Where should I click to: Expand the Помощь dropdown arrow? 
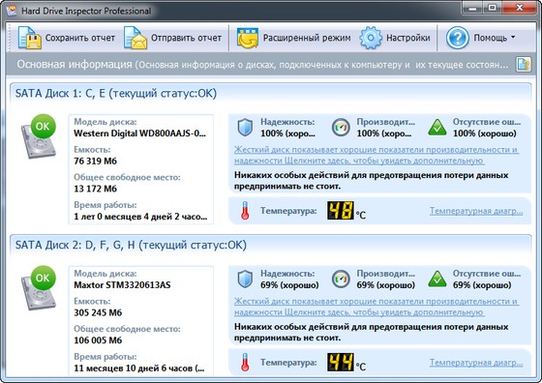513,37
